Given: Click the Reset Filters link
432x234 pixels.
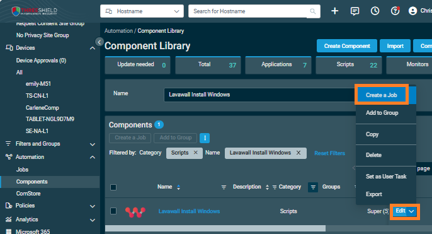Looking at the screenshot, I should click(x=329, y=153).
